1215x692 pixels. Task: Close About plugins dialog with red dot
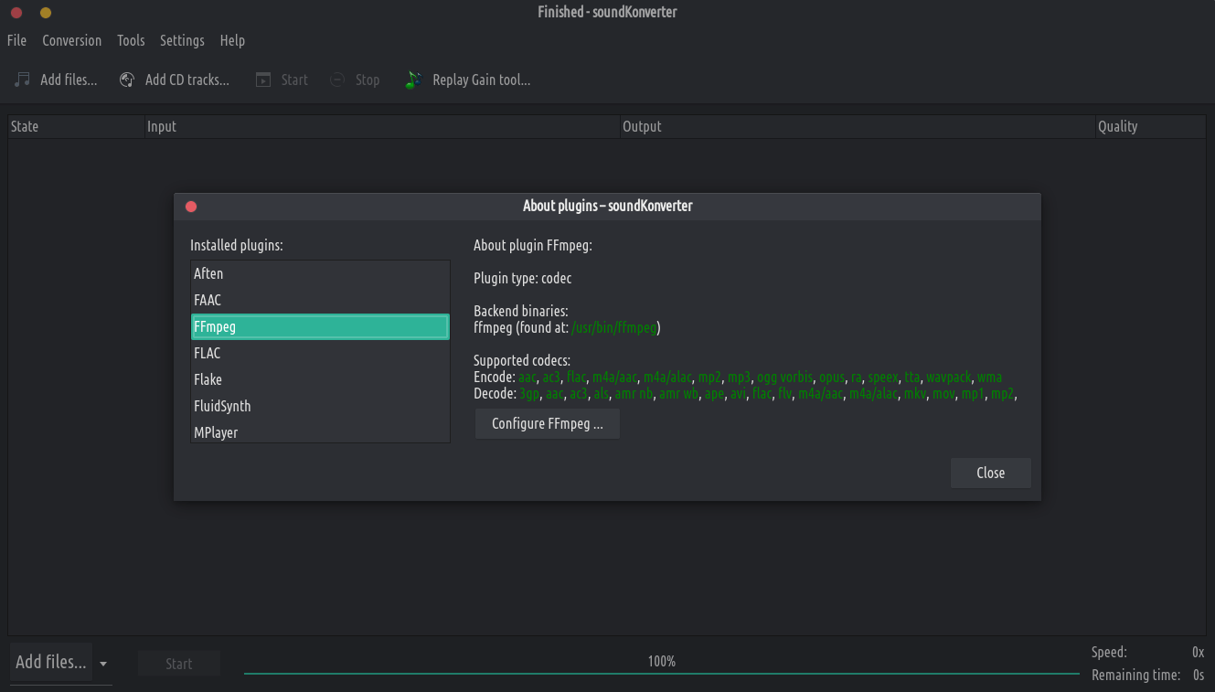coord(191,207)
